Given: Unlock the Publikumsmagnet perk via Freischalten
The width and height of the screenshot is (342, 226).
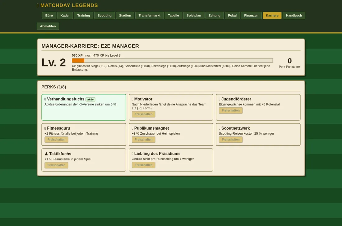Looking at the screenshot, I should [144, 140].
